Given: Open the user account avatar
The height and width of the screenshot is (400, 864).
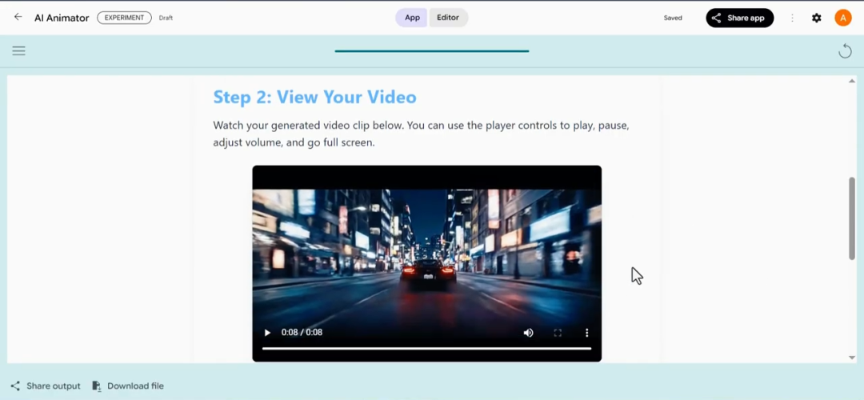Looking at the screenshot, I should pyautogui.click(x=842, y=18).
